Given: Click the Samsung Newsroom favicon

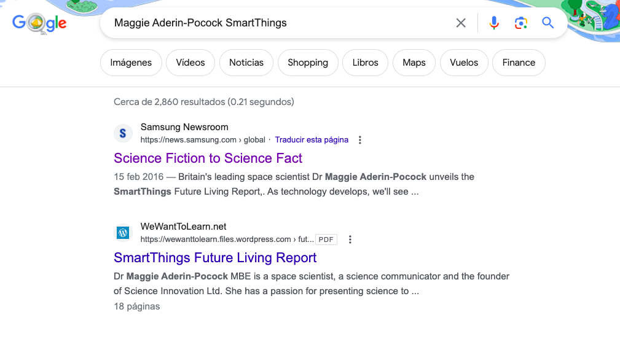Looking at the screenshot, I should 123,133.
